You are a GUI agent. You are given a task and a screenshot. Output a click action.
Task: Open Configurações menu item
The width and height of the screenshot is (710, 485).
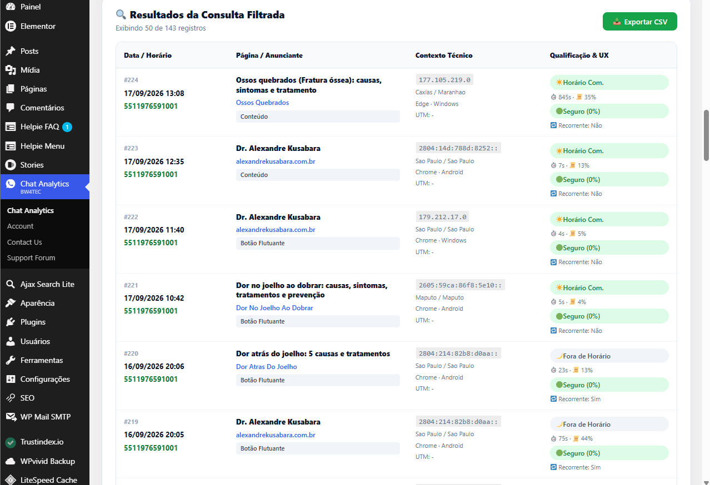click(44, 379)
